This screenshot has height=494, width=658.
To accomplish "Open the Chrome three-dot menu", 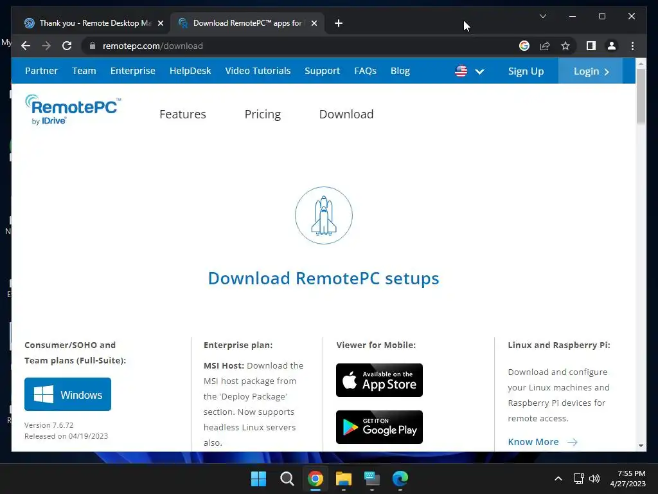I will pos(632,46).
